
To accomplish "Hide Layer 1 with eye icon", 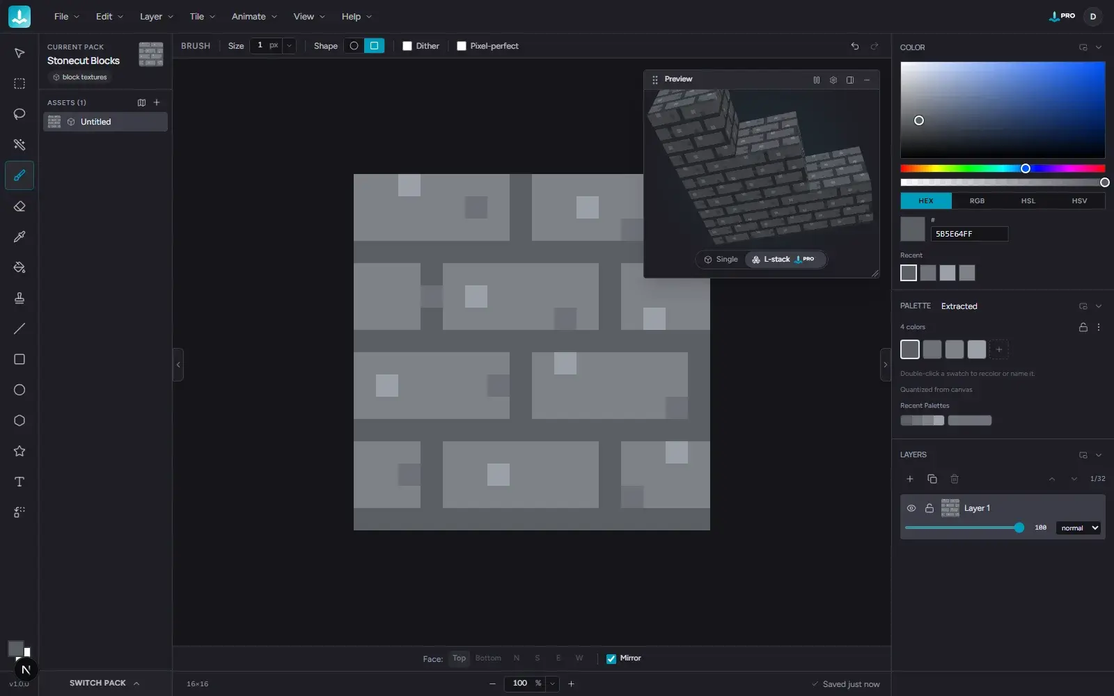I will [x=911, y=508].
